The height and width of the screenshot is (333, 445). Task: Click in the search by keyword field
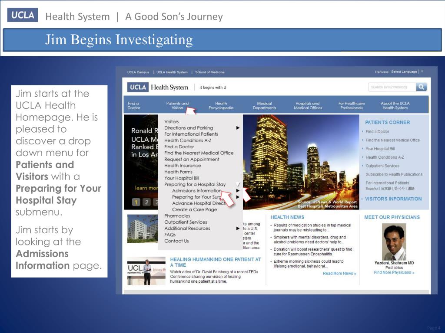coord(392,87)
